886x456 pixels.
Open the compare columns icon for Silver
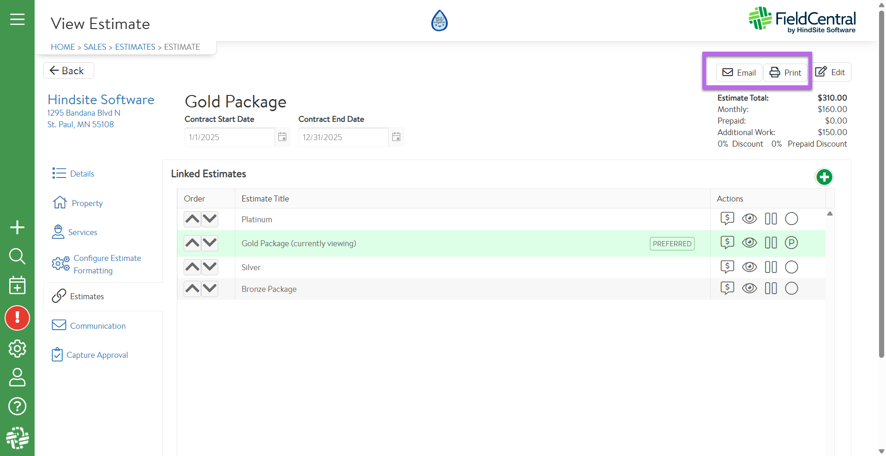(x=771, y=267)
